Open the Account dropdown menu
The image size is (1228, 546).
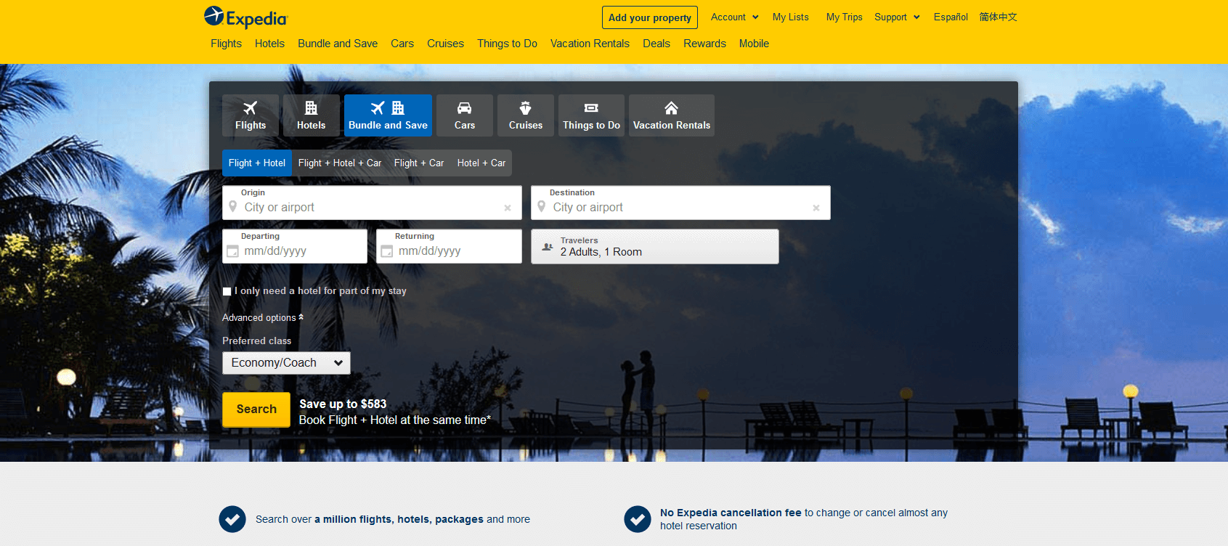[x=734, y=17]
